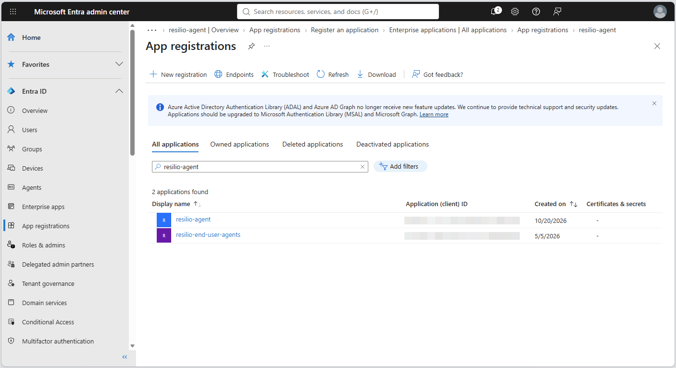Open Roles & admins in sidebar

pos(43,245)
